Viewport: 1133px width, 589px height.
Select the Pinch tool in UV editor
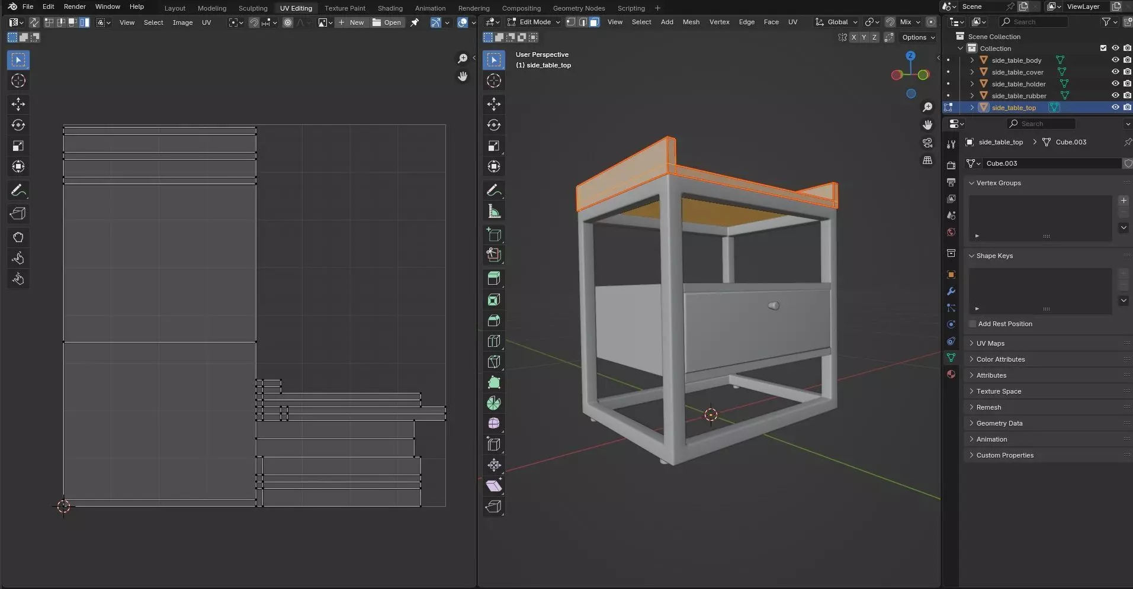click(18, 279)
